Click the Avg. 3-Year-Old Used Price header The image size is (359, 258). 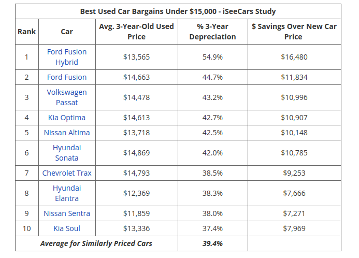pos(136,32)
